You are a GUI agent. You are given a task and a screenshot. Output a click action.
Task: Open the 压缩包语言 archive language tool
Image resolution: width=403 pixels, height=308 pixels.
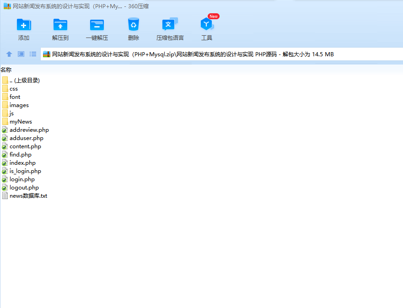pyautogui.click(x=170, y=24)
